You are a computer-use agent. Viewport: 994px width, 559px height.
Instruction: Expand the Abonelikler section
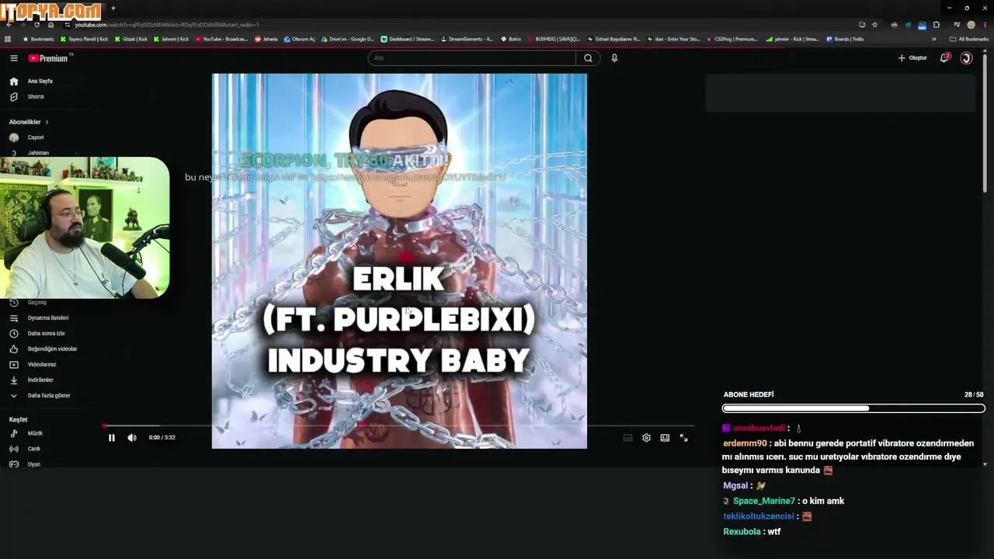point(29,122)
